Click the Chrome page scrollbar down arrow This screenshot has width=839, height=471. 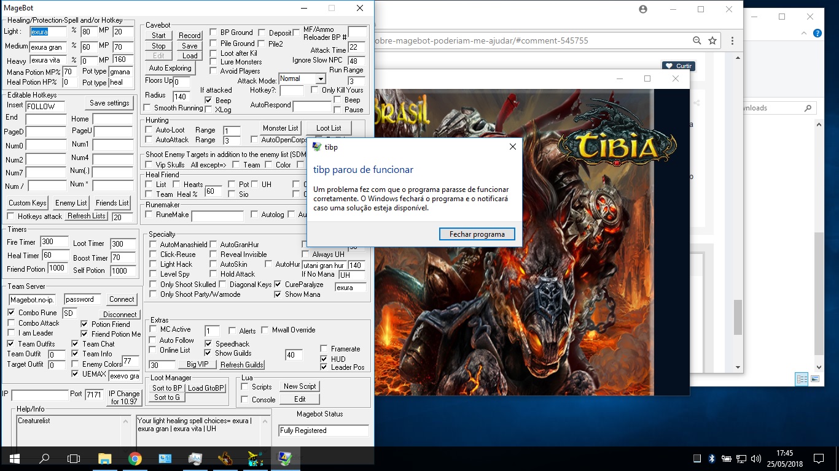[x=738, y=367]
